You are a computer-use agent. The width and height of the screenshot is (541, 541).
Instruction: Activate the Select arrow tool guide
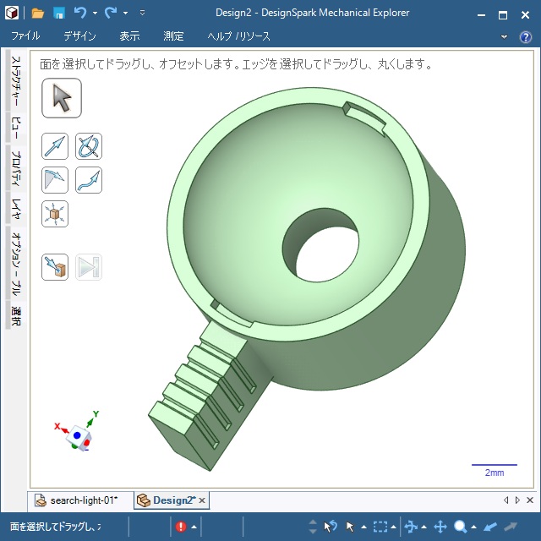click(x=62, y=98)
